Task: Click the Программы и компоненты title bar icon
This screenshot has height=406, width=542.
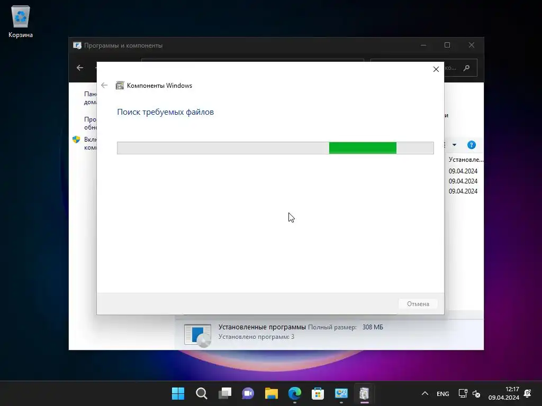Action: (x=77, y=45)
